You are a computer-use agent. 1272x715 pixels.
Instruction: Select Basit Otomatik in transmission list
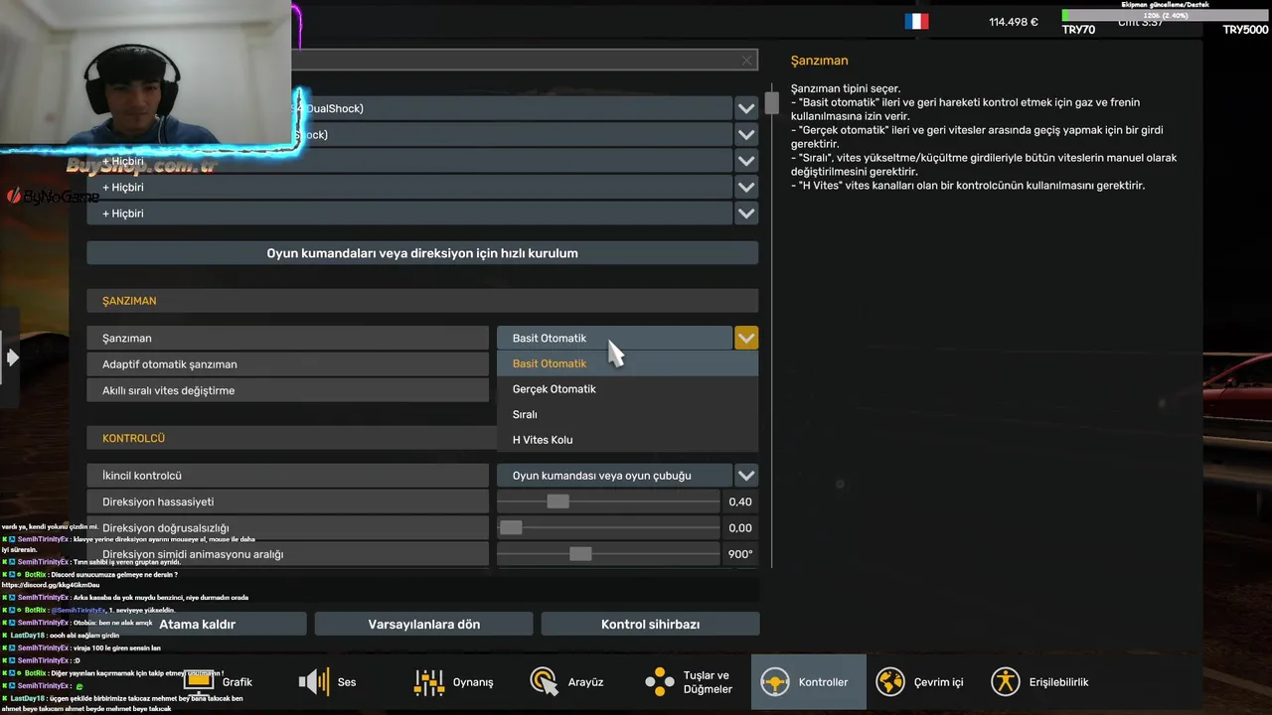click(627, 363)
